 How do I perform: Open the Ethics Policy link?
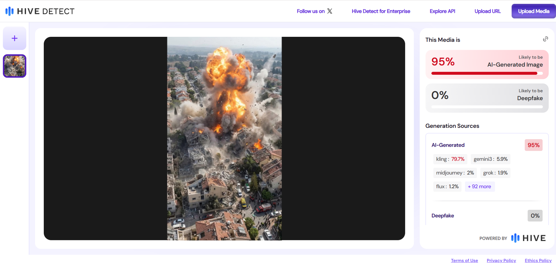coord(538,260)
